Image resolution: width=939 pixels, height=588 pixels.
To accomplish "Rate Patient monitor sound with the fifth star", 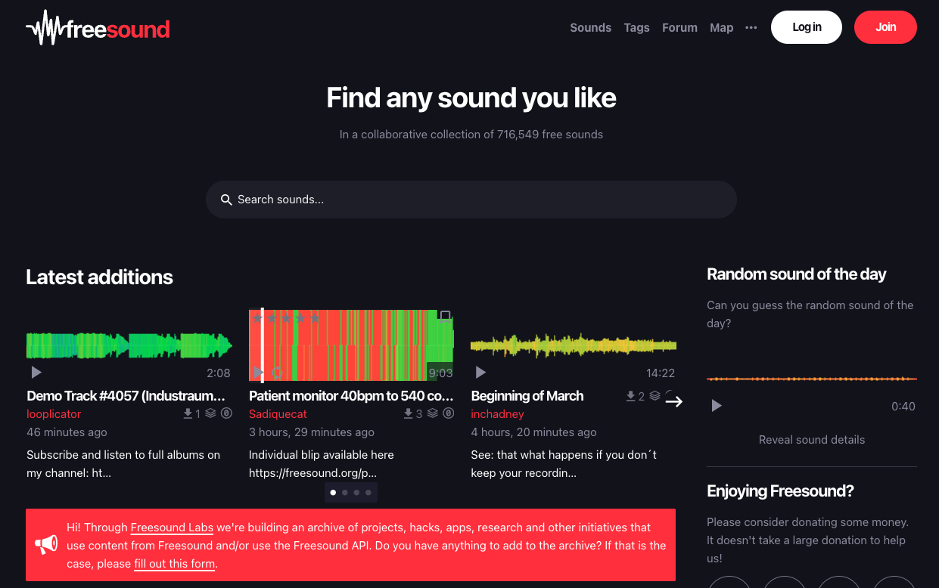I will tap(315, 319).
